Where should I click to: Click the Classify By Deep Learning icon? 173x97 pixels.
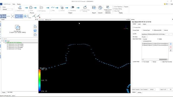[85, 7]
